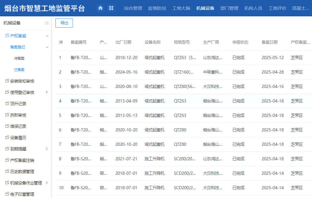
Task: Open the 部门管理 top menu
Action: [229, 8]
